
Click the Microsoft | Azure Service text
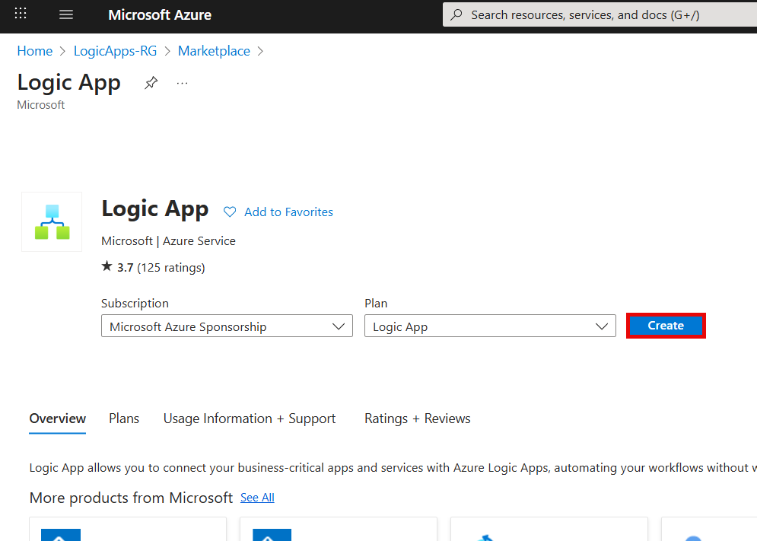click(x=168, y=241)
